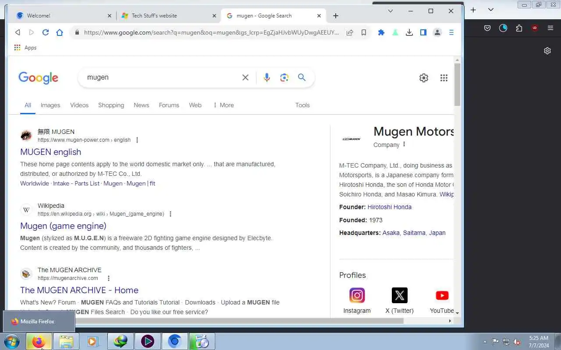Open the Firefox window settings gear
The image size is (561, 350).
tap(547, 51)
